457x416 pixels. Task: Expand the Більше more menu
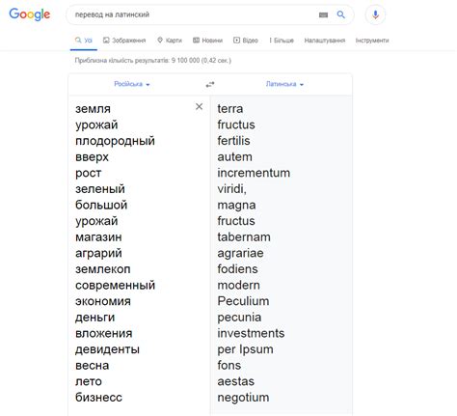point(282,41)
